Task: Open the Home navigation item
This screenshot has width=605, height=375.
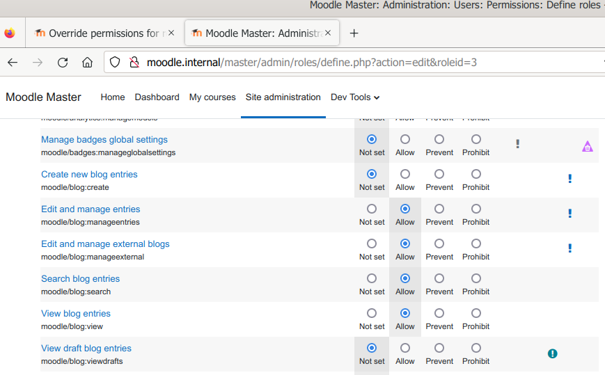Action: point(113,97)
